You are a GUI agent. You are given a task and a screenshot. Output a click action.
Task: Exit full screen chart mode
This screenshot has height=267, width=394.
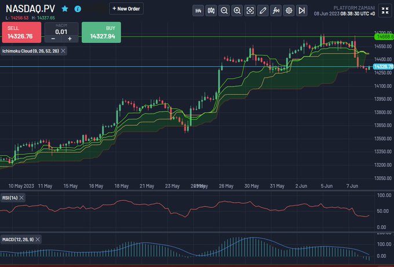[x=385, y=10]
